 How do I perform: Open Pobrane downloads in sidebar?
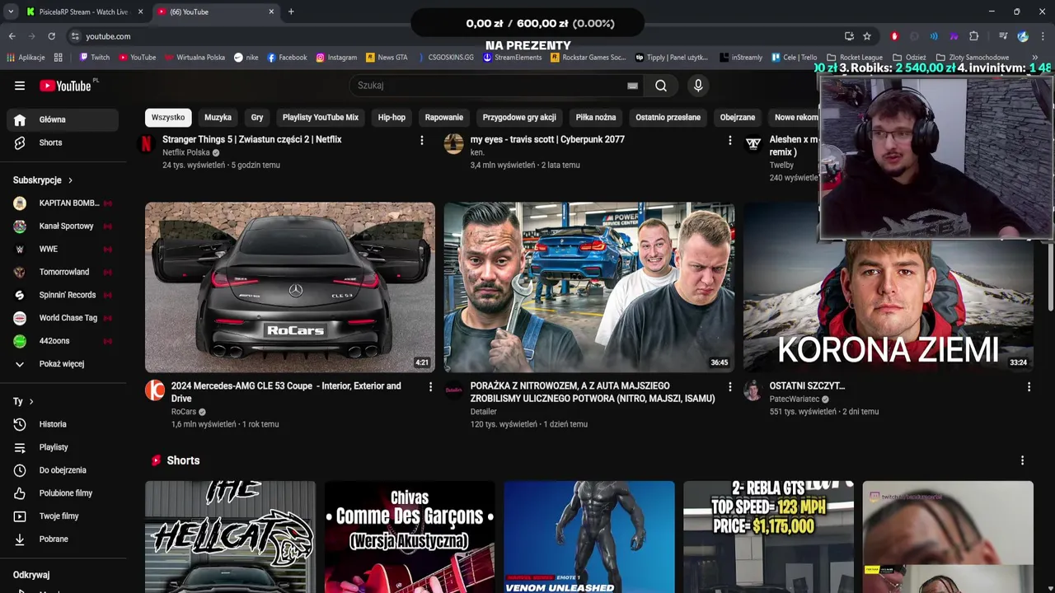click(63, 539)
